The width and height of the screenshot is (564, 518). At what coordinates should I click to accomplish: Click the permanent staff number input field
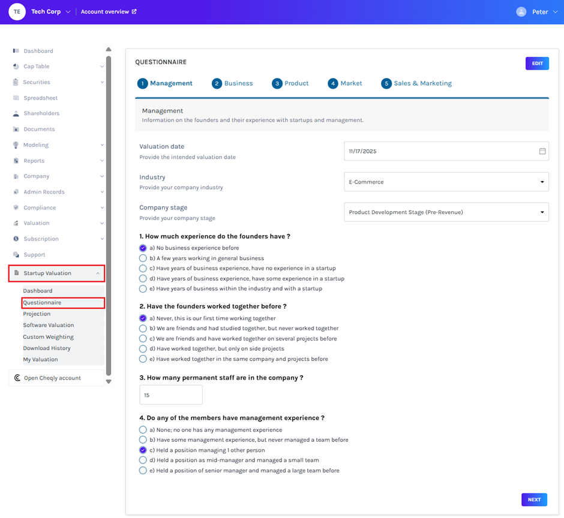[171, 395]
